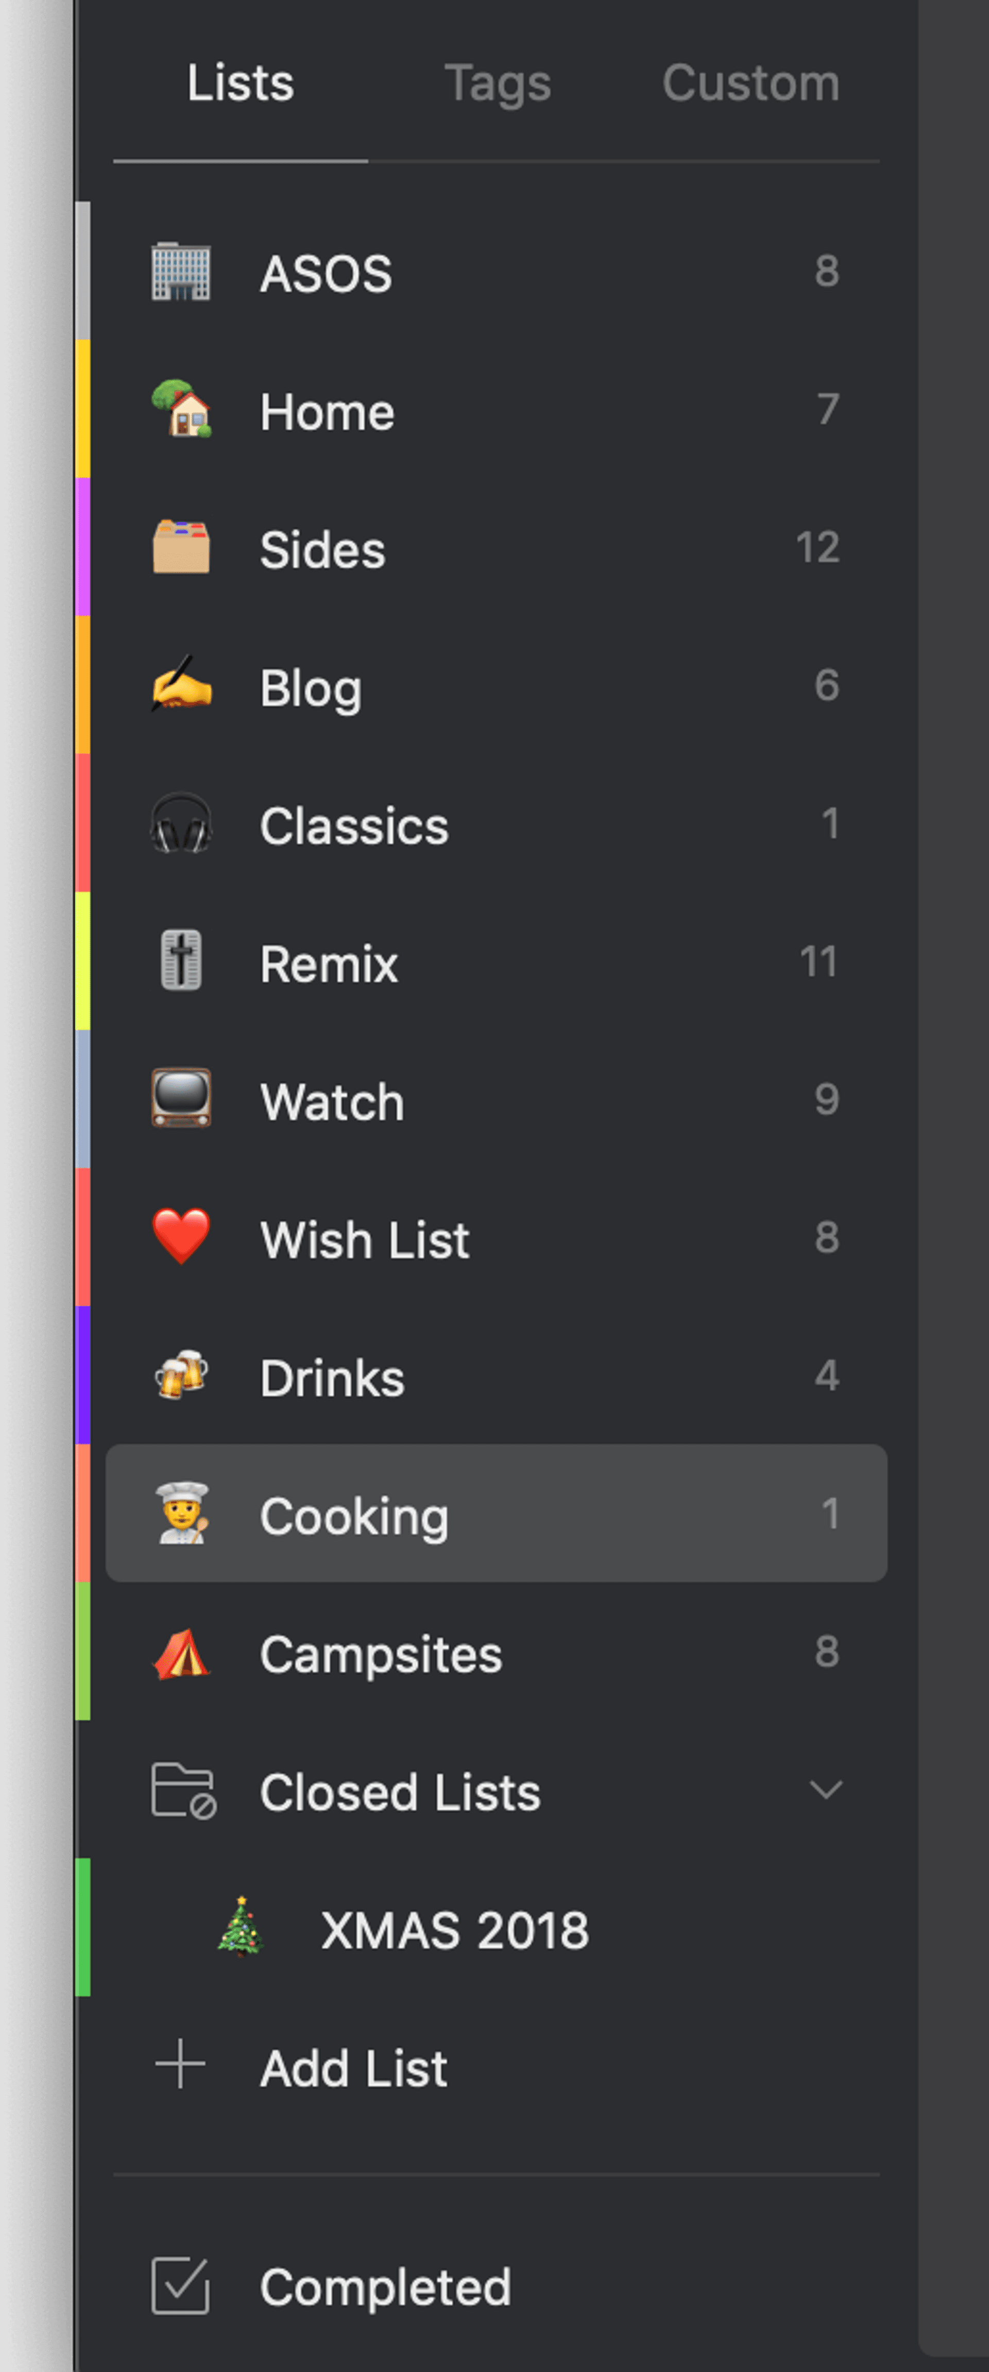Click the green XMAS 2018 color strip
Image resolution: width=989 pixels, height=2372 pixels.
click(x=83, y=1928)
